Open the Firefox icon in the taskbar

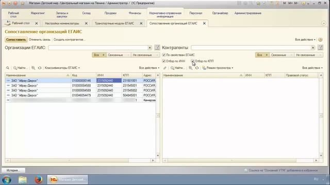[39, 180]
